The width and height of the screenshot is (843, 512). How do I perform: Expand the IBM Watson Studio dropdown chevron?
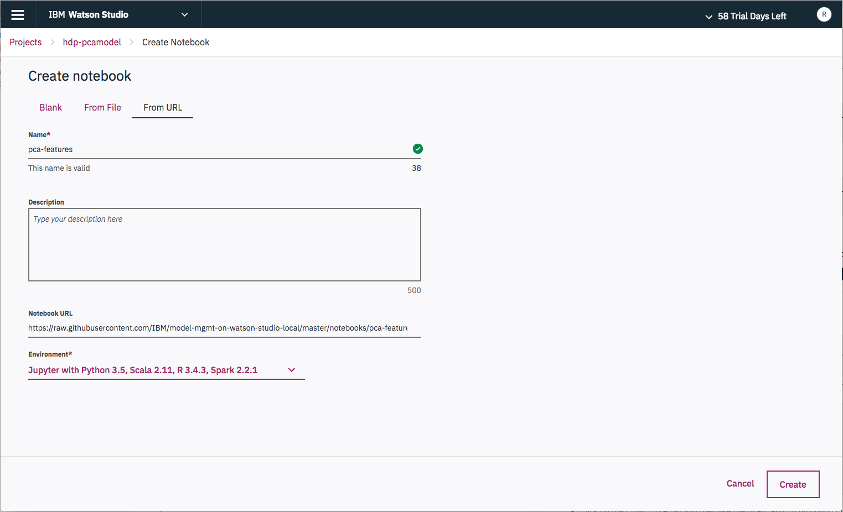point(184,15)
